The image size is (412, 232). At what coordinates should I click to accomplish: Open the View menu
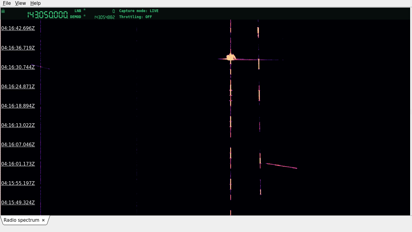click(20, 3)
